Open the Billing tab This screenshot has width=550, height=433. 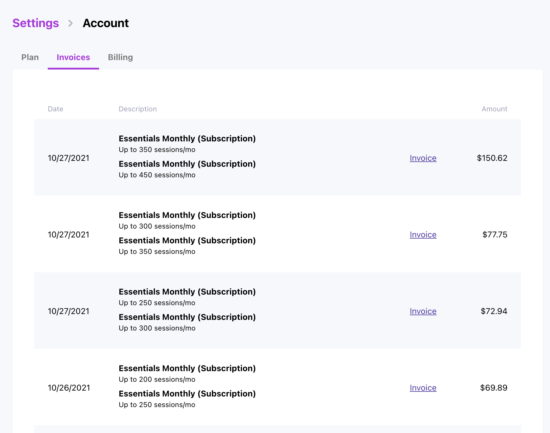(120, 57)
